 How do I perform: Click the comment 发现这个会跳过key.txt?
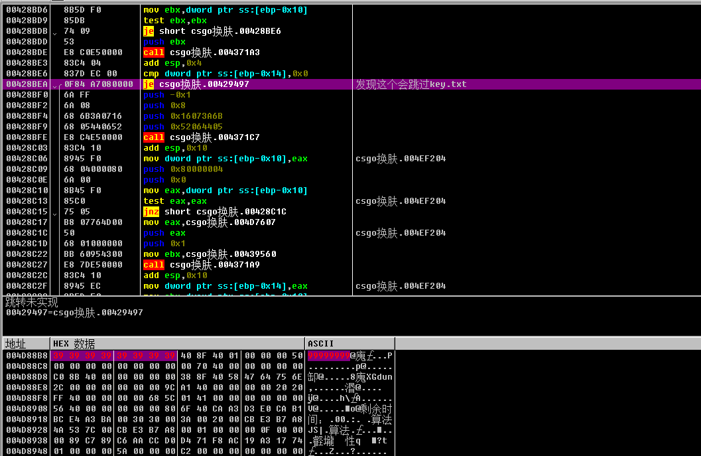[x=411, y=84]
